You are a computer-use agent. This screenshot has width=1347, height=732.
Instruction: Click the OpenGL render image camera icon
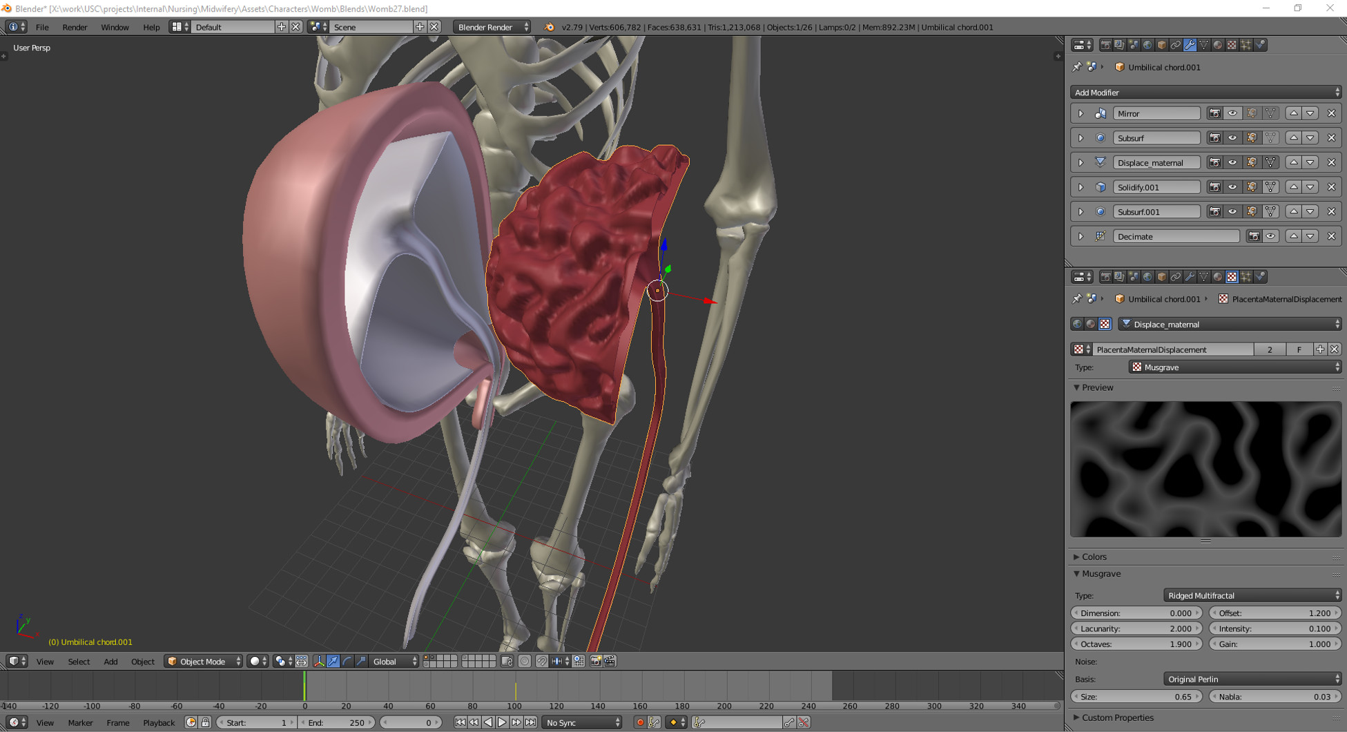tap(596, 662)
